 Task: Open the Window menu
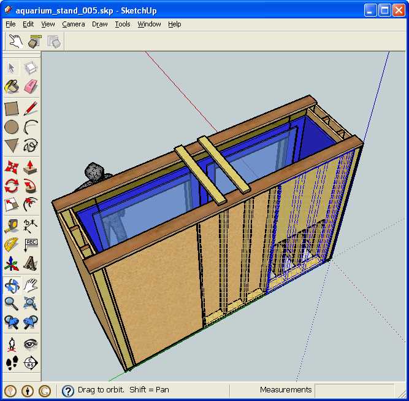click(x=149, y=24)
